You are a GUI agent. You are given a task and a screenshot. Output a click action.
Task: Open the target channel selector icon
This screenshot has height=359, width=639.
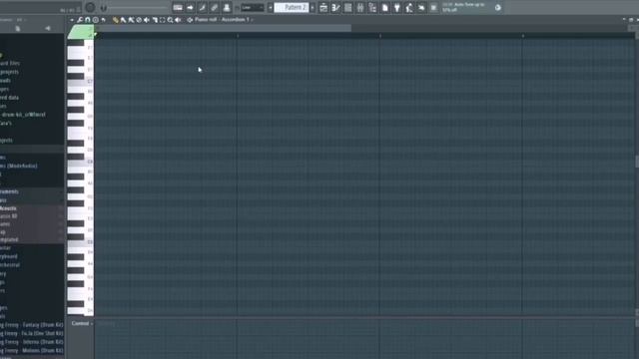(190, 20)
